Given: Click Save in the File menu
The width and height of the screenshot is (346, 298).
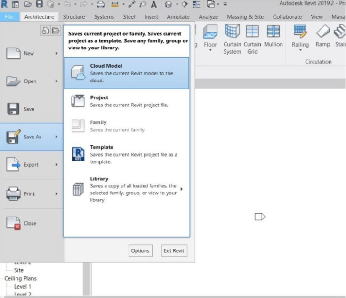Looking at the screenshot, I should [32, 109].
